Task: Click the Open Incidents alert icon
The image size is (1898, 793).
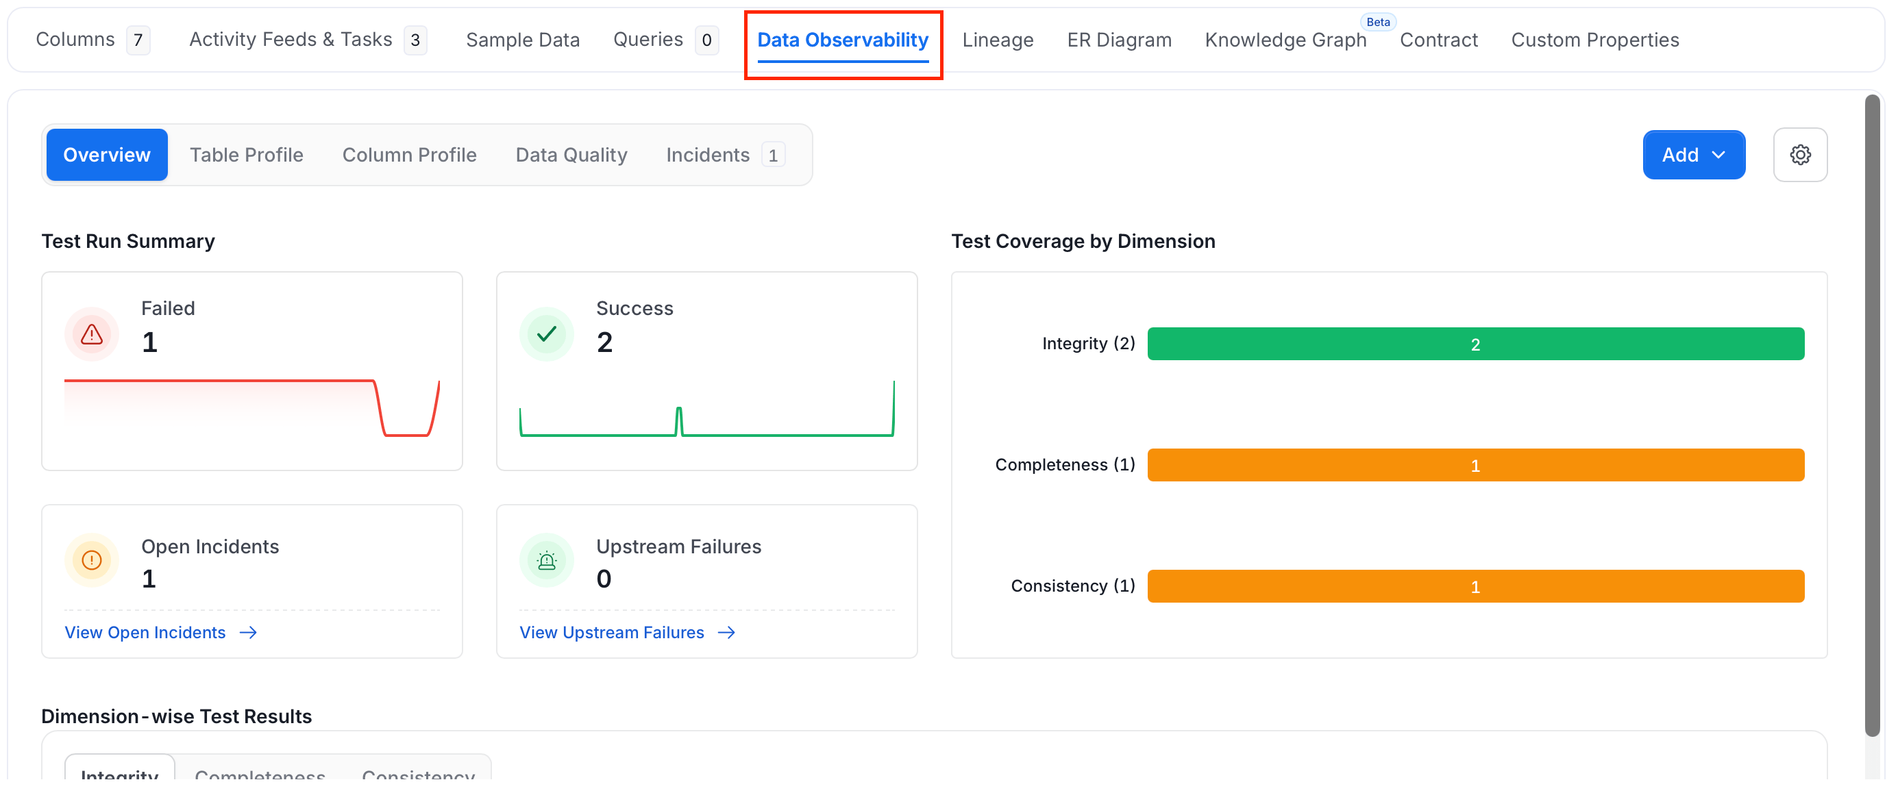Action: coord(92,559)
